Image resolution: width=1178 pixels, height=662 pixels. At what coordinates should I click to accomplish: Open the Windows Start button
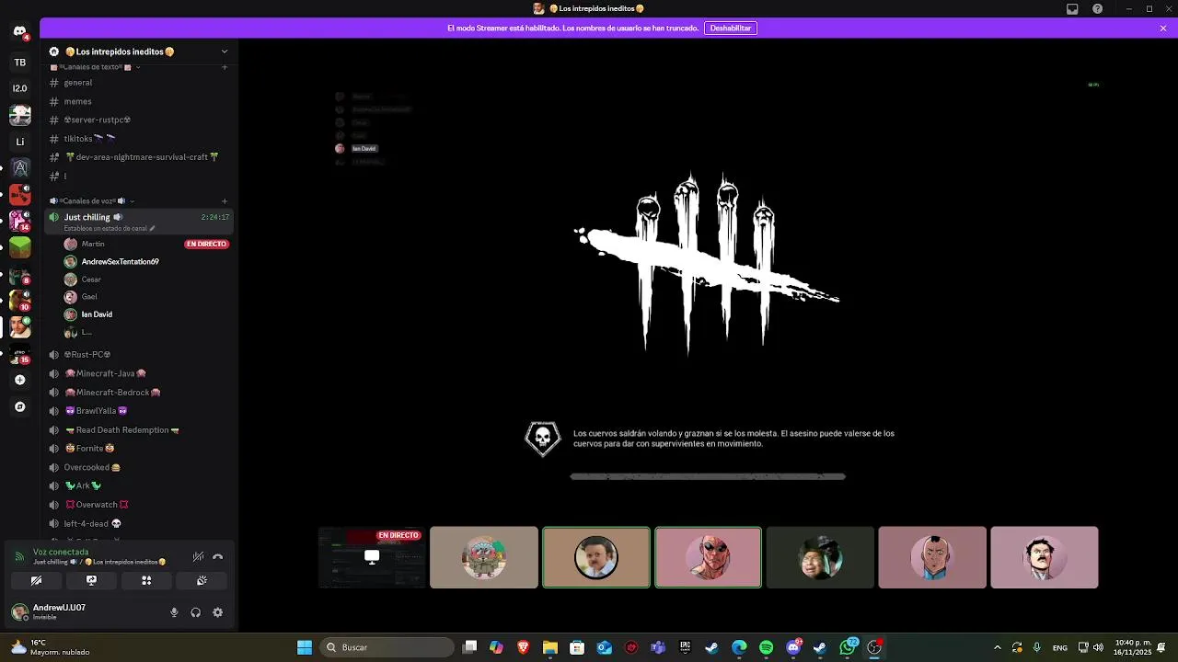305,647
